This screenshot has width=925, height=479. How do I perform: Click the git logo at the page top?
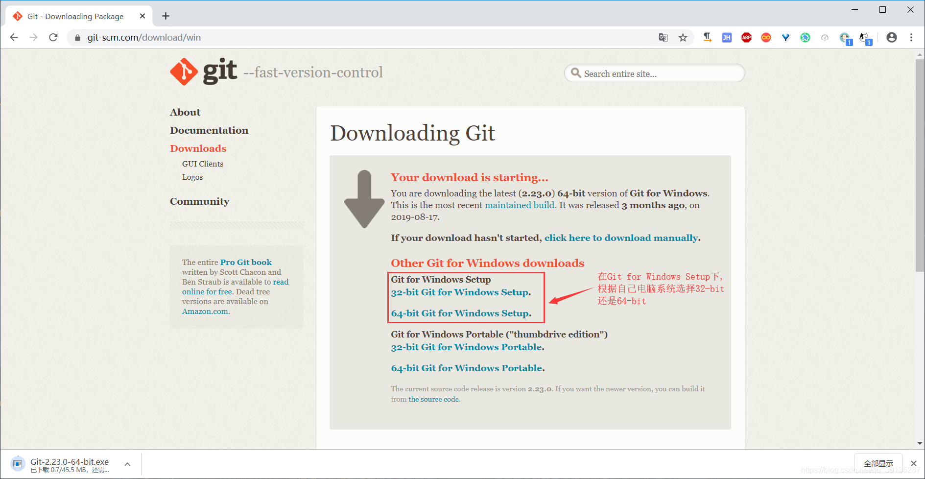203,72
